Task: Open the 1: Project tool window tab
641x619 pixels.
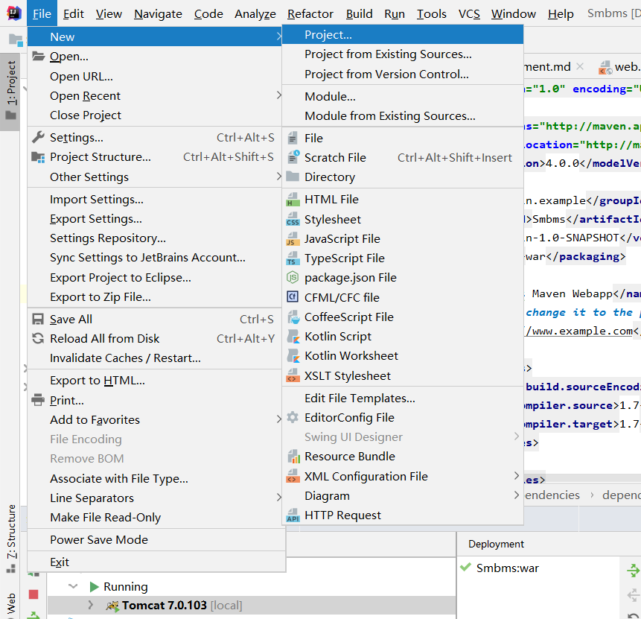Action: coord(11,91)
